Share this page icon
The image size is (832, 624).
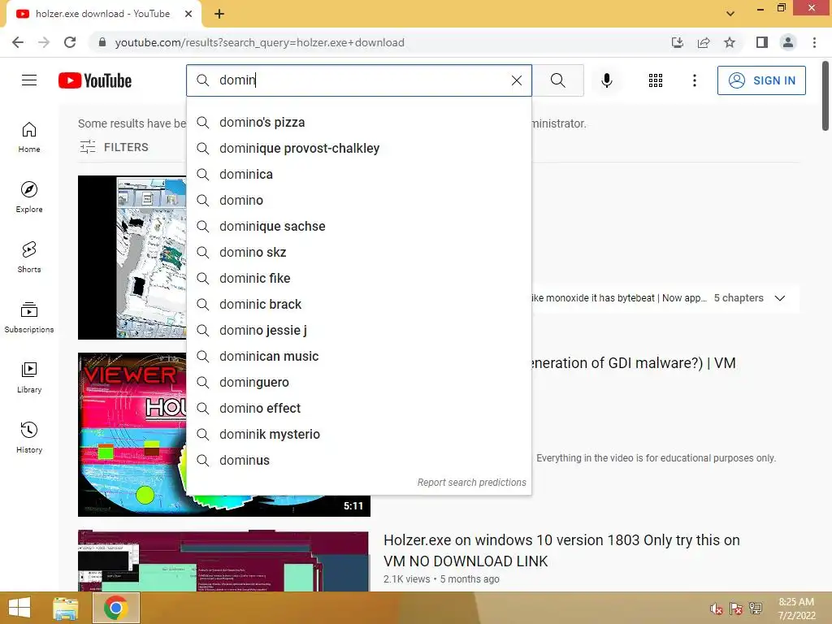coord(704,42)
